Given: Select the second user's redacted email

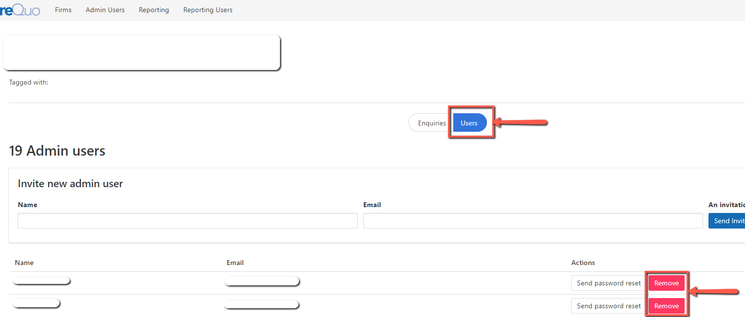Looking at the screenshot, I should pos(261,304).
